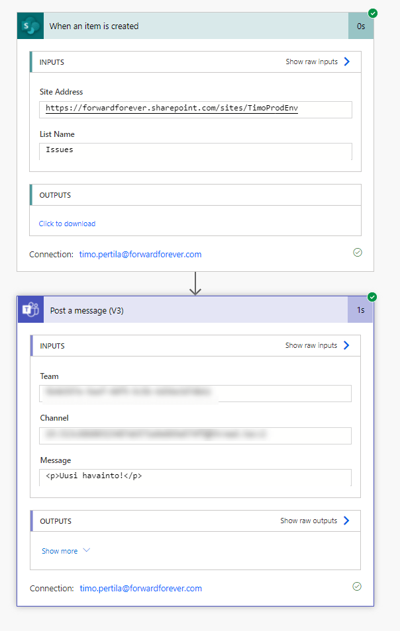The height and width of the screenshot is (631, 400).
Task: Click green success checkmark on Post a message card
Action: [372, 297]
